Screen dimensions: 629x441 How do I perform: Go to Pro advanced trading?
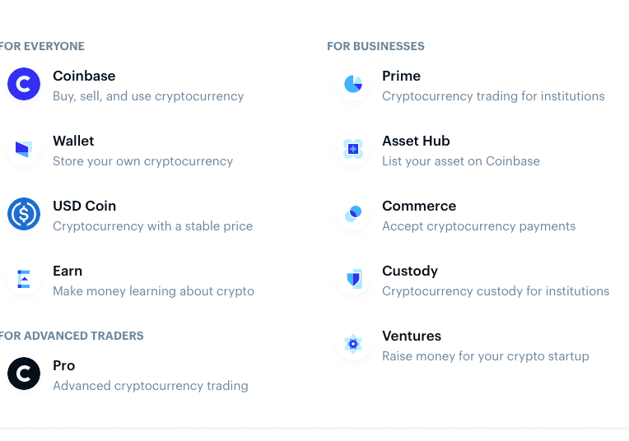click(x=63, y=365)
